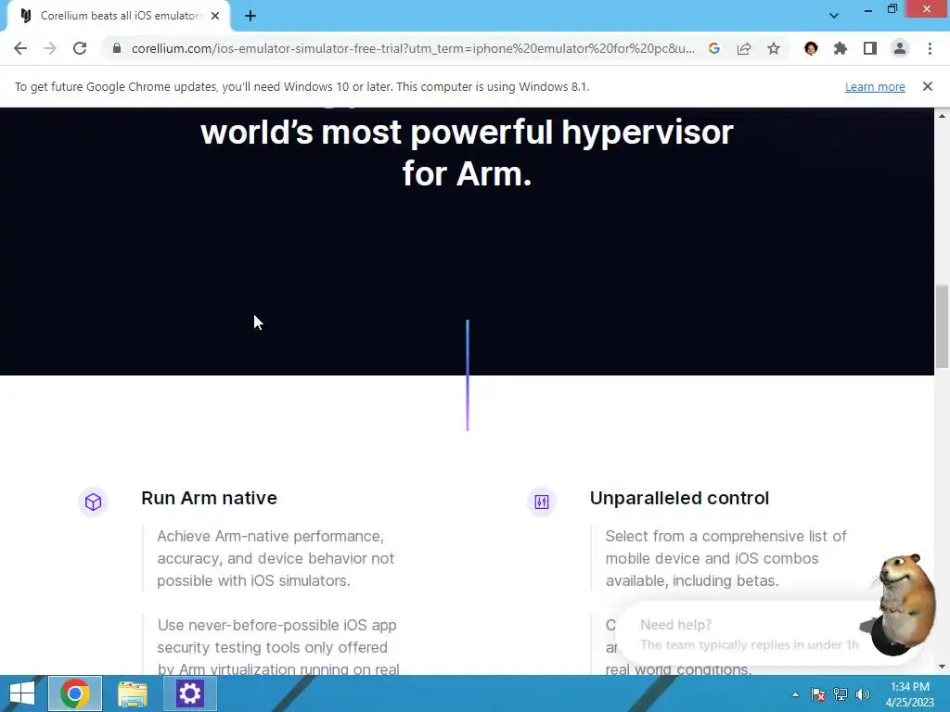Dismiss the Chrome update notification bar
Screen dimensions: 950x712
928,86
